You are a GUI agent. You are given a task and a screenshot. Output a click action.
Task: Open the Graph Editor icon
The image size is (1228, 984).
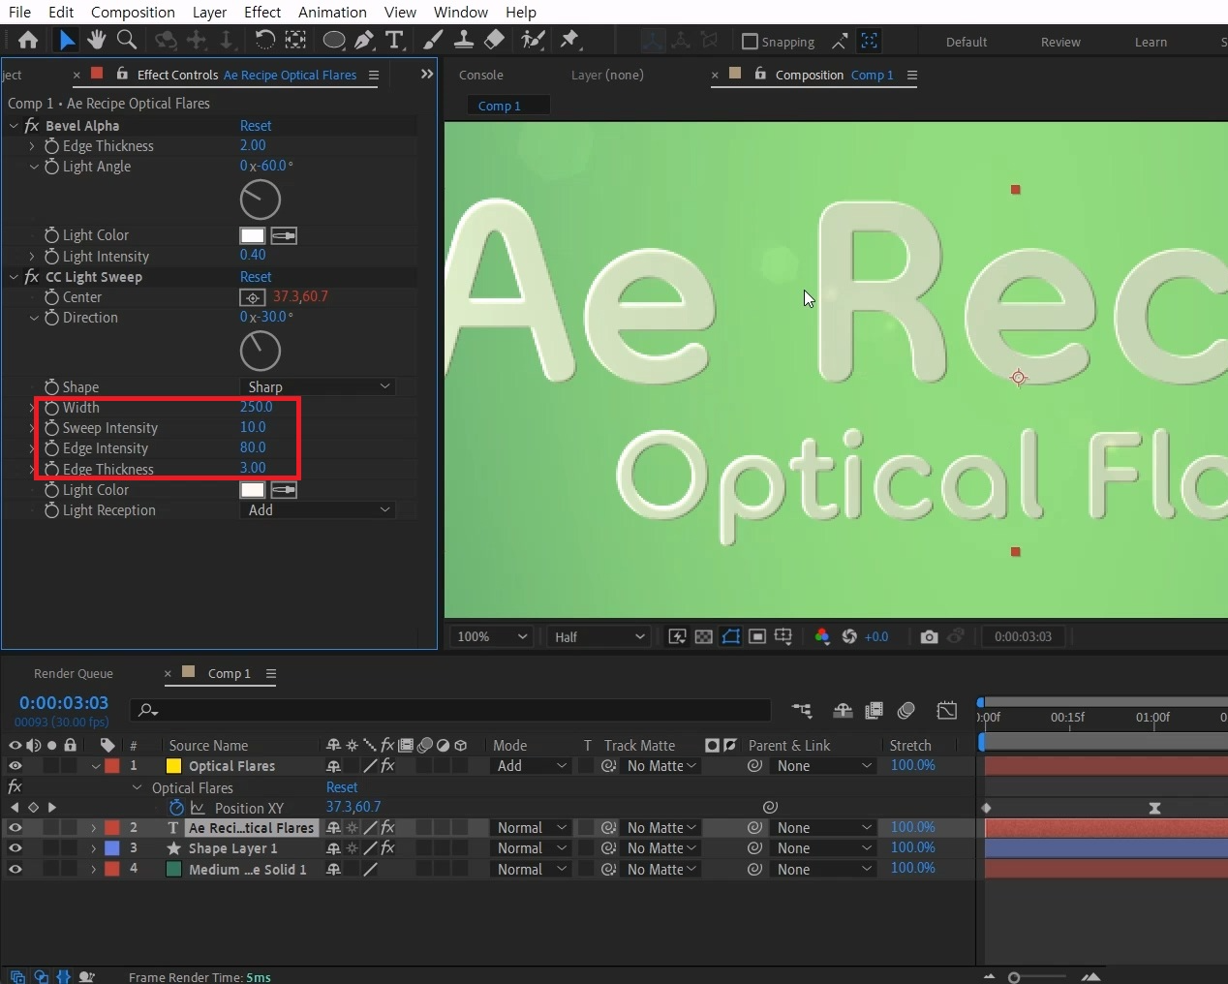[947, 710]
